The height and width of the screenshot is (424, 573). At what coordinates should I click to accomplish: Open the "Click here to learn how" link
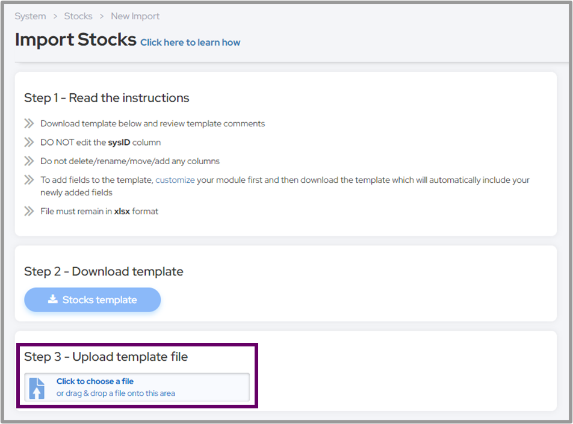(190, 42)
